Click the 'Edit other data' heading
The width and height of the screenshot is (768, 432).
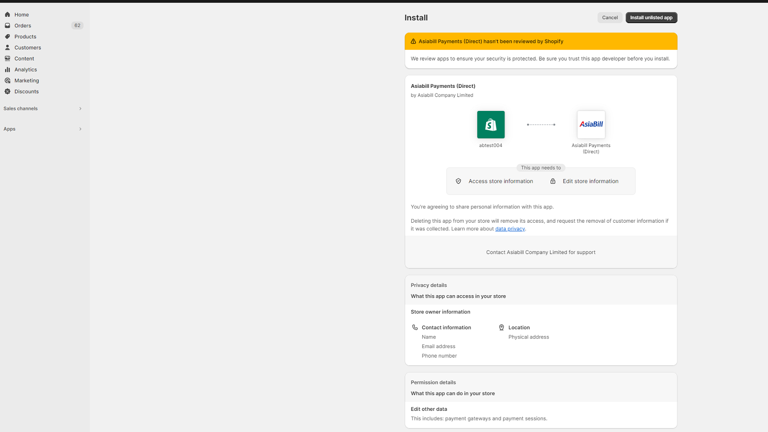429,409
